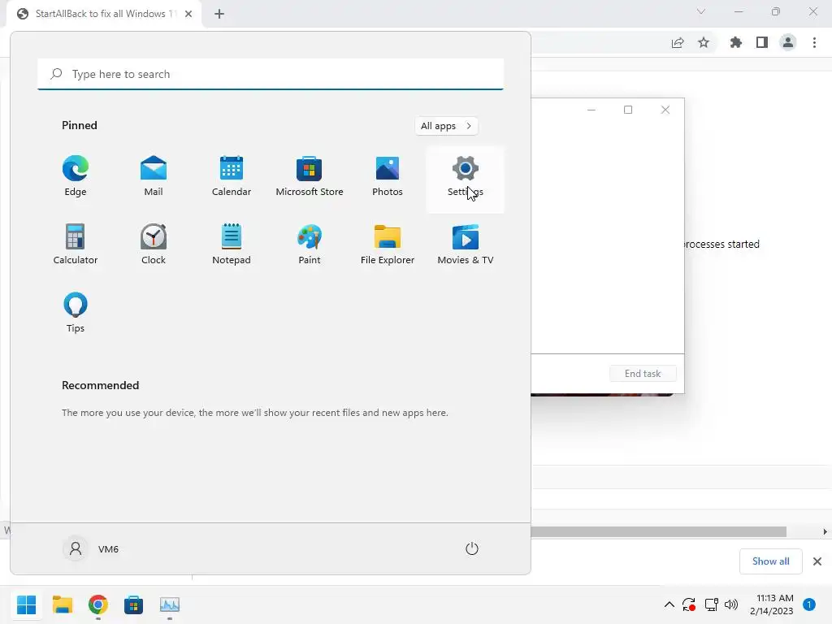832x624 pixels.
Task: Click the Windows Start button on taskbar
Action: point(26,604)
